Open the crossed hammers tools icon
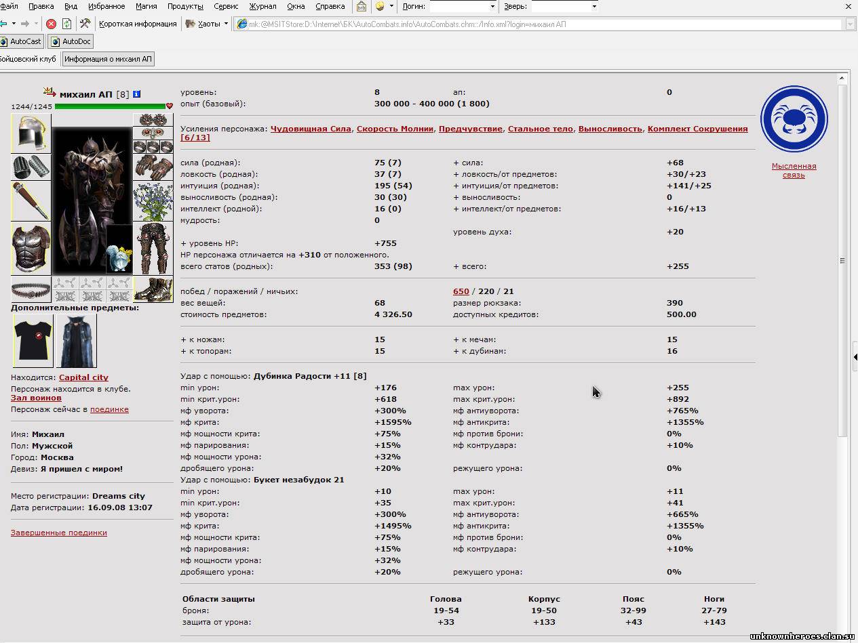 (x=85, y=24)
